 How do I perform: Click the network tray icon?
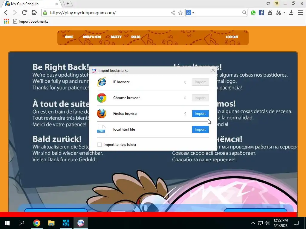coord(260,223)
